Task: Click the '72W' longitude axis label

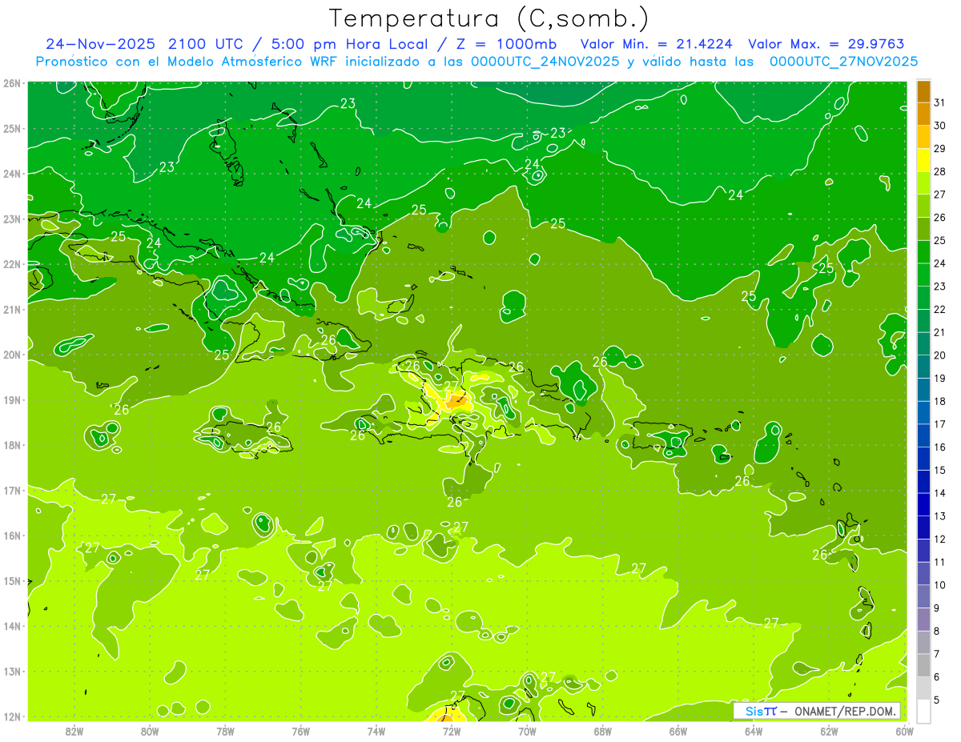Action: coord(452,731)
